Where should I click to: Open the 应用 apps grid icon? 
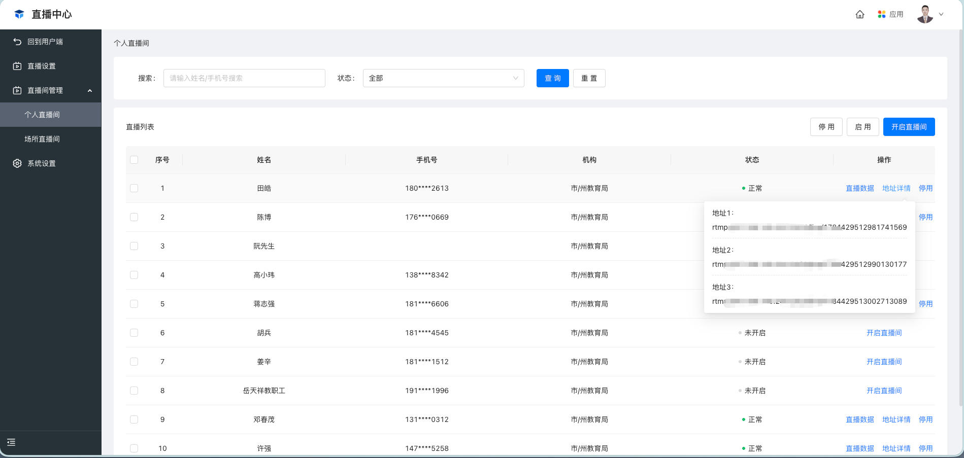882,14
